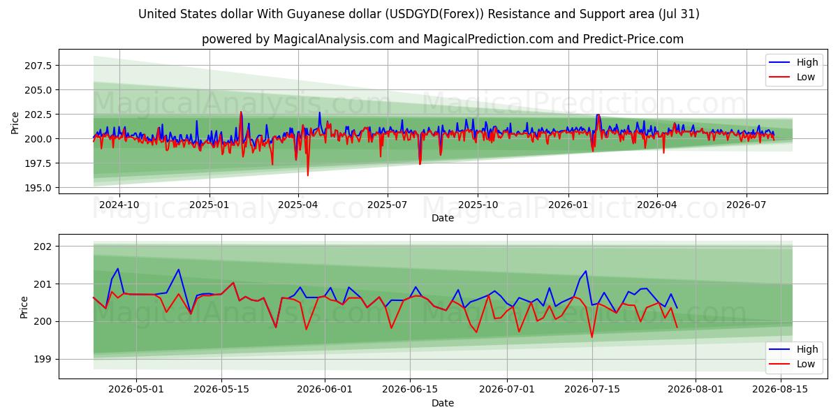Click the 205.0 y-axis tick label
The width and height of the screenshot is (838, 419).
[39, 90]
